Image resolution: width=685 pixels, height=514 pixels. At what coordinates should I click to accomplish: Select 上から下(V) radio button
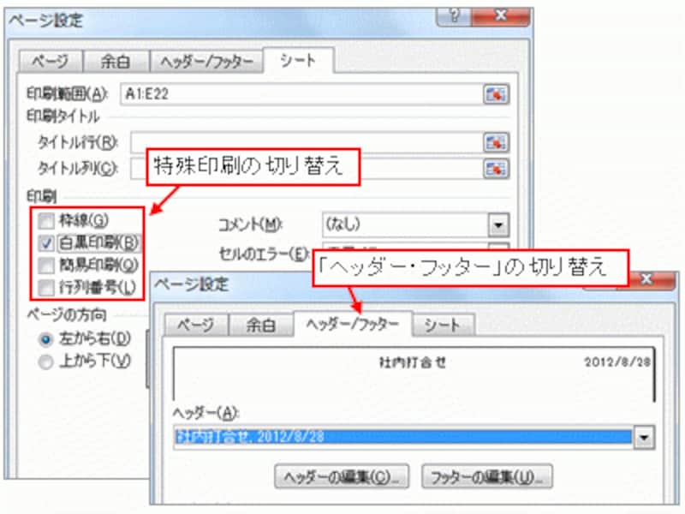click(x=46, y=362)
